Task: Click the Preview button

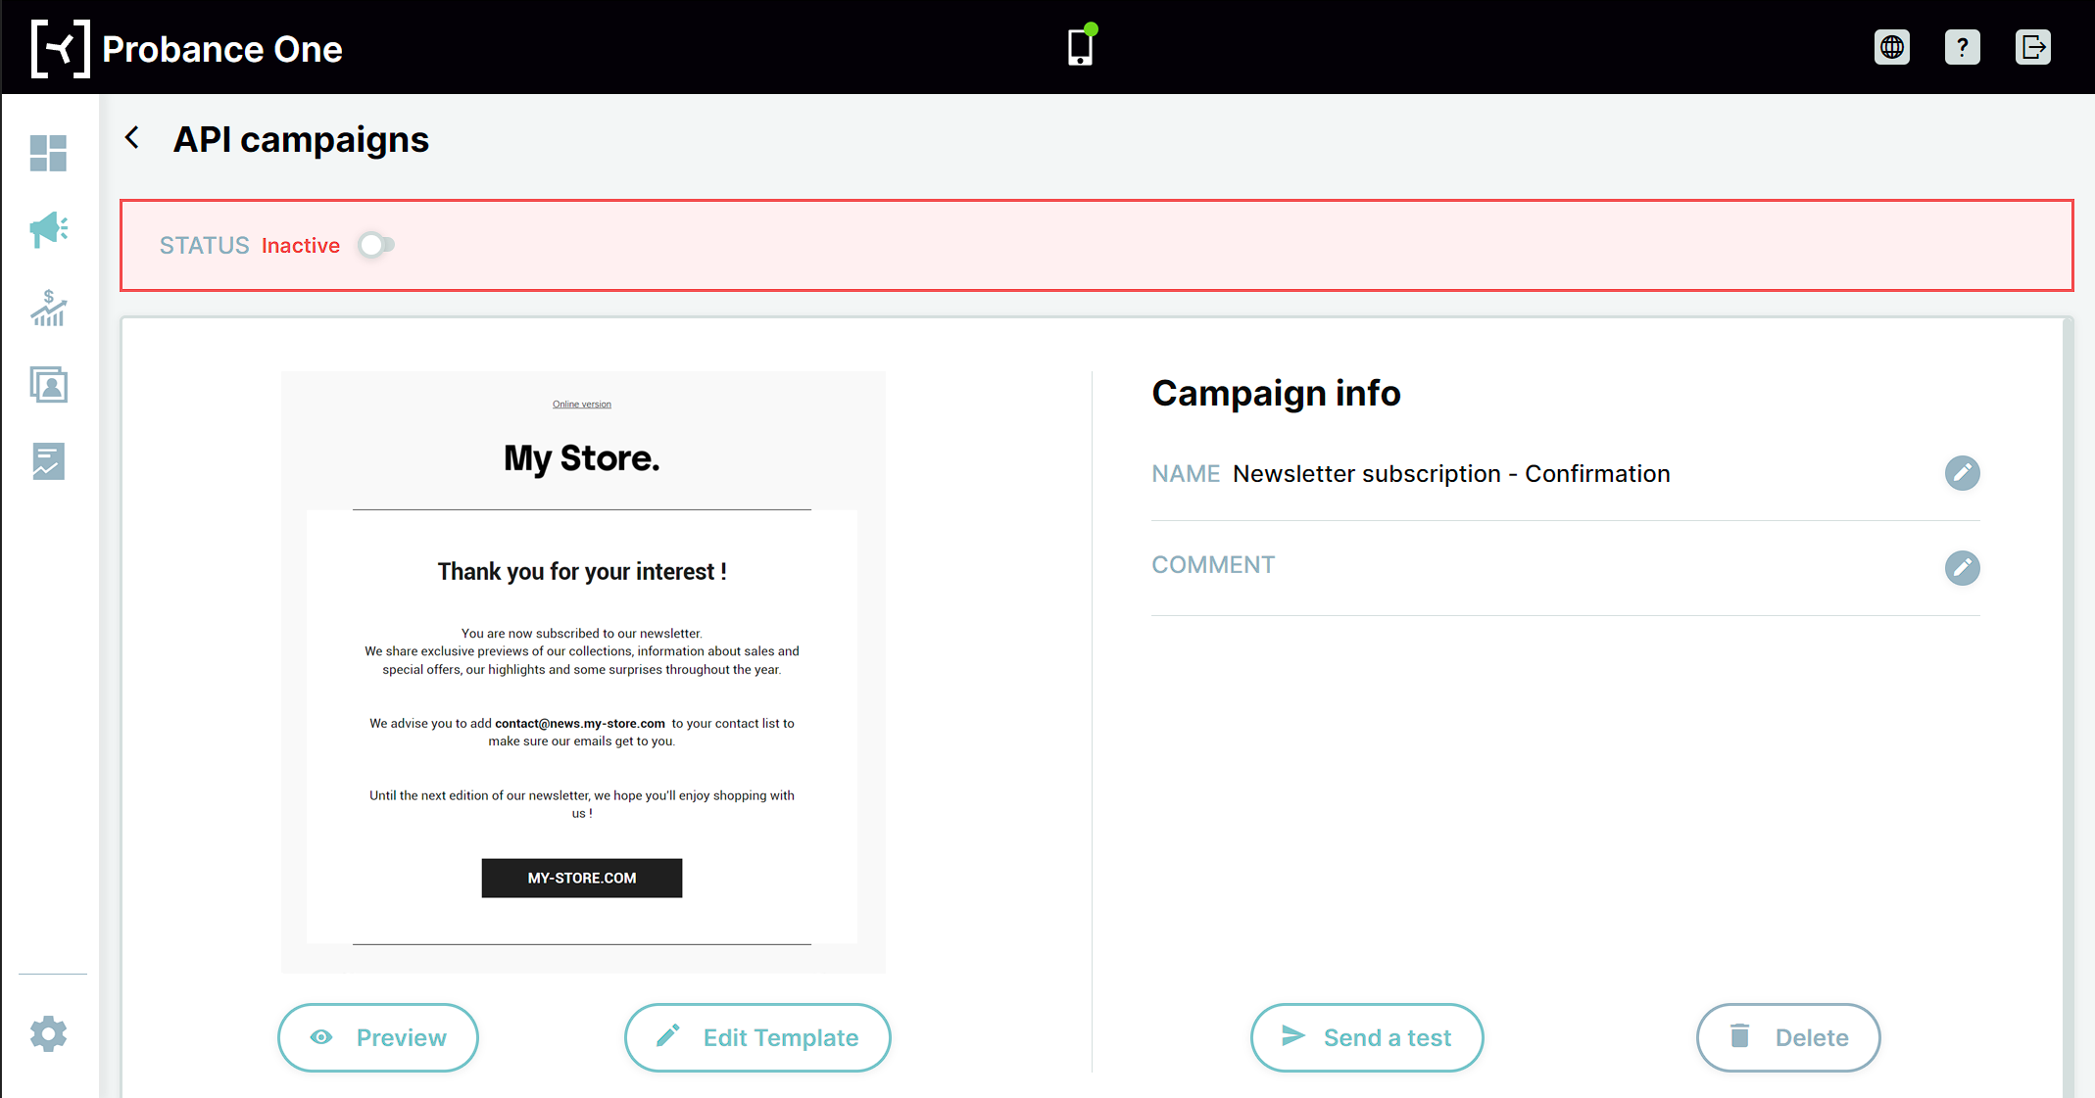Action: [378, 1037]
